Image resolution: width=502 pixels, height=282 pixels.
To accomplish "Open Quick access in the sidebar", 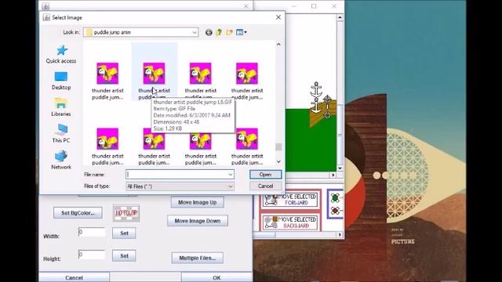I will click(61, 54).
